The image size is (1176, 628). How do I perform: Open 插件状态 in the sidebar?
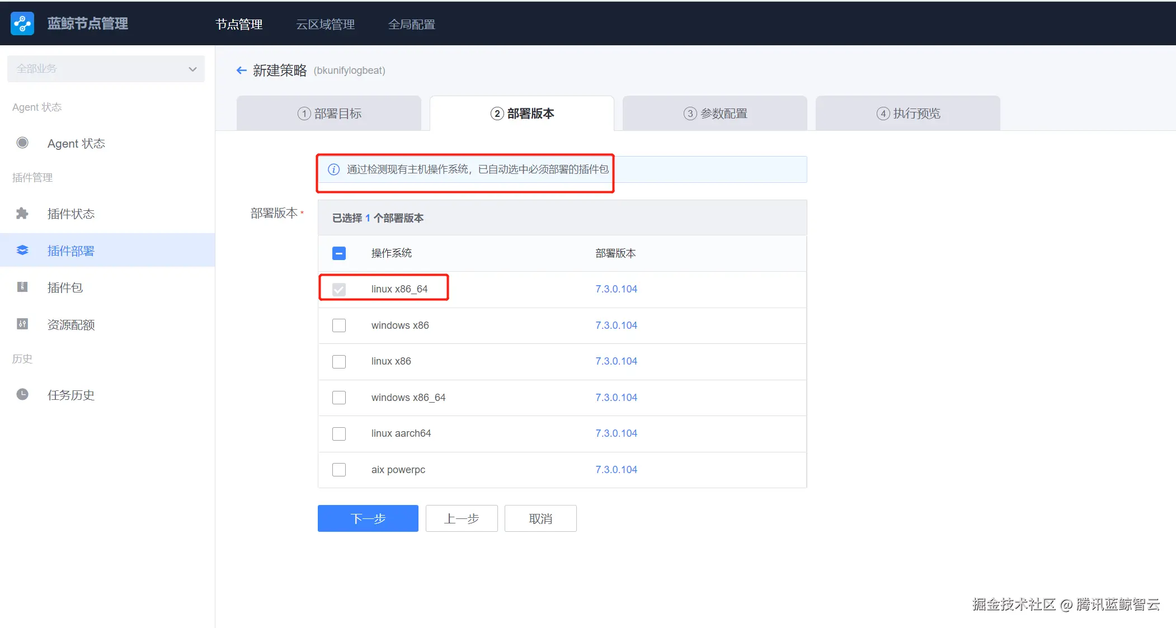click(x=107, y=214)
